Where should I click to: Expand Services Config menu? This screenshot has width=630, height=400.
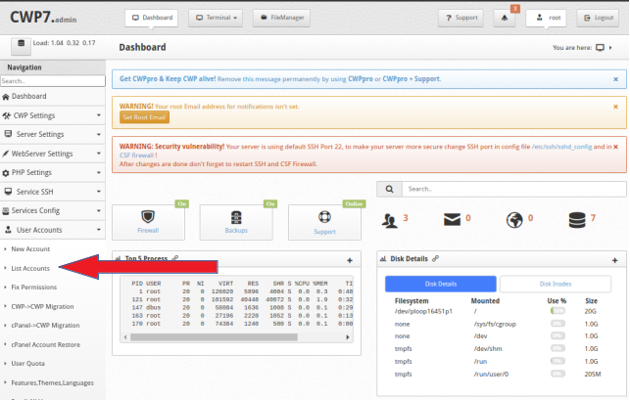coord(53,210)
